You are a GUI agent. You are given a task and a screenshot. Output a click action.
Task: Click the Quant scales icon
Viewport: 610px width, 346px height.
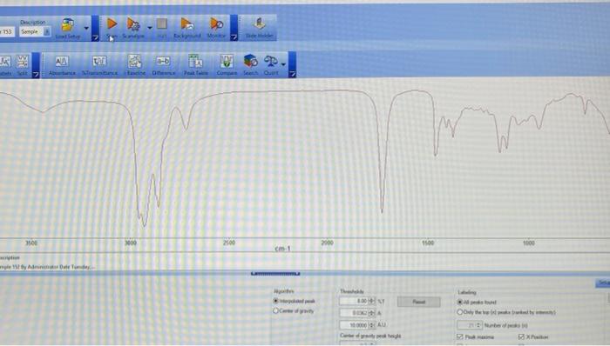(271, 61)
